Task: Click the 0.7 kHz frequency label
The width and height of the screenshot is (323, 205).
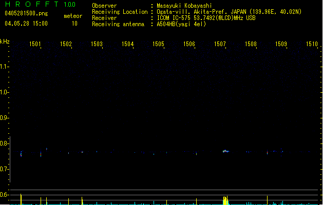Action: coord(4,169)
